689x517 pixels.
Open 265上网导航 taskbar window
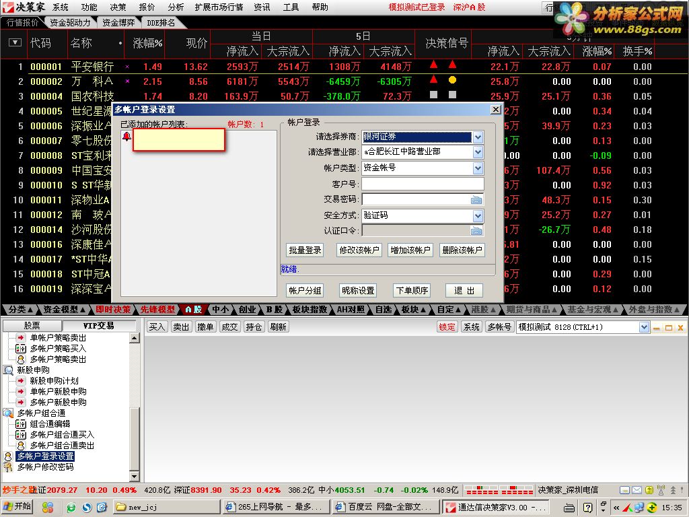coord(277,507)
